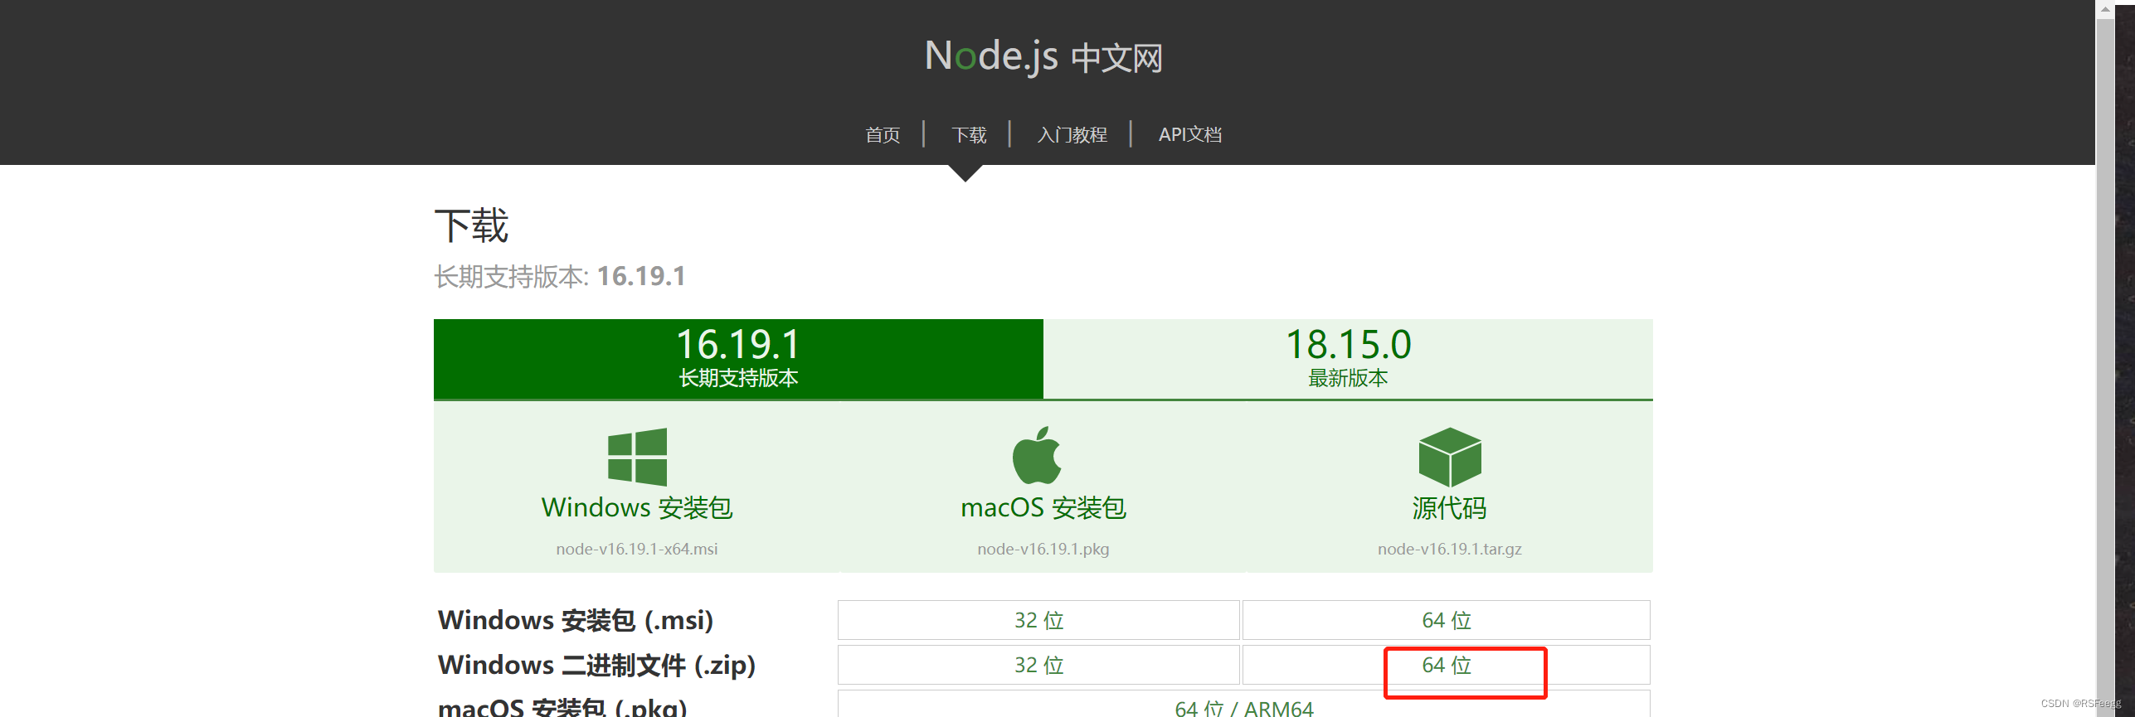The width and height of the screenshot is (2135, 717).
Task: Open the 下载 nav item
Action: tap(969, 134)
